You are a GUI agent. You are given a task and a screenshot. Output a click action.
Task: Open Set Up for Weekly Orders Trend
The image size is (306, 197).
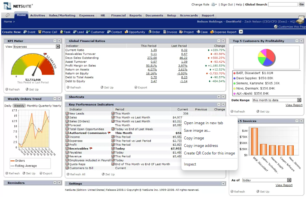tap(29, 173)
